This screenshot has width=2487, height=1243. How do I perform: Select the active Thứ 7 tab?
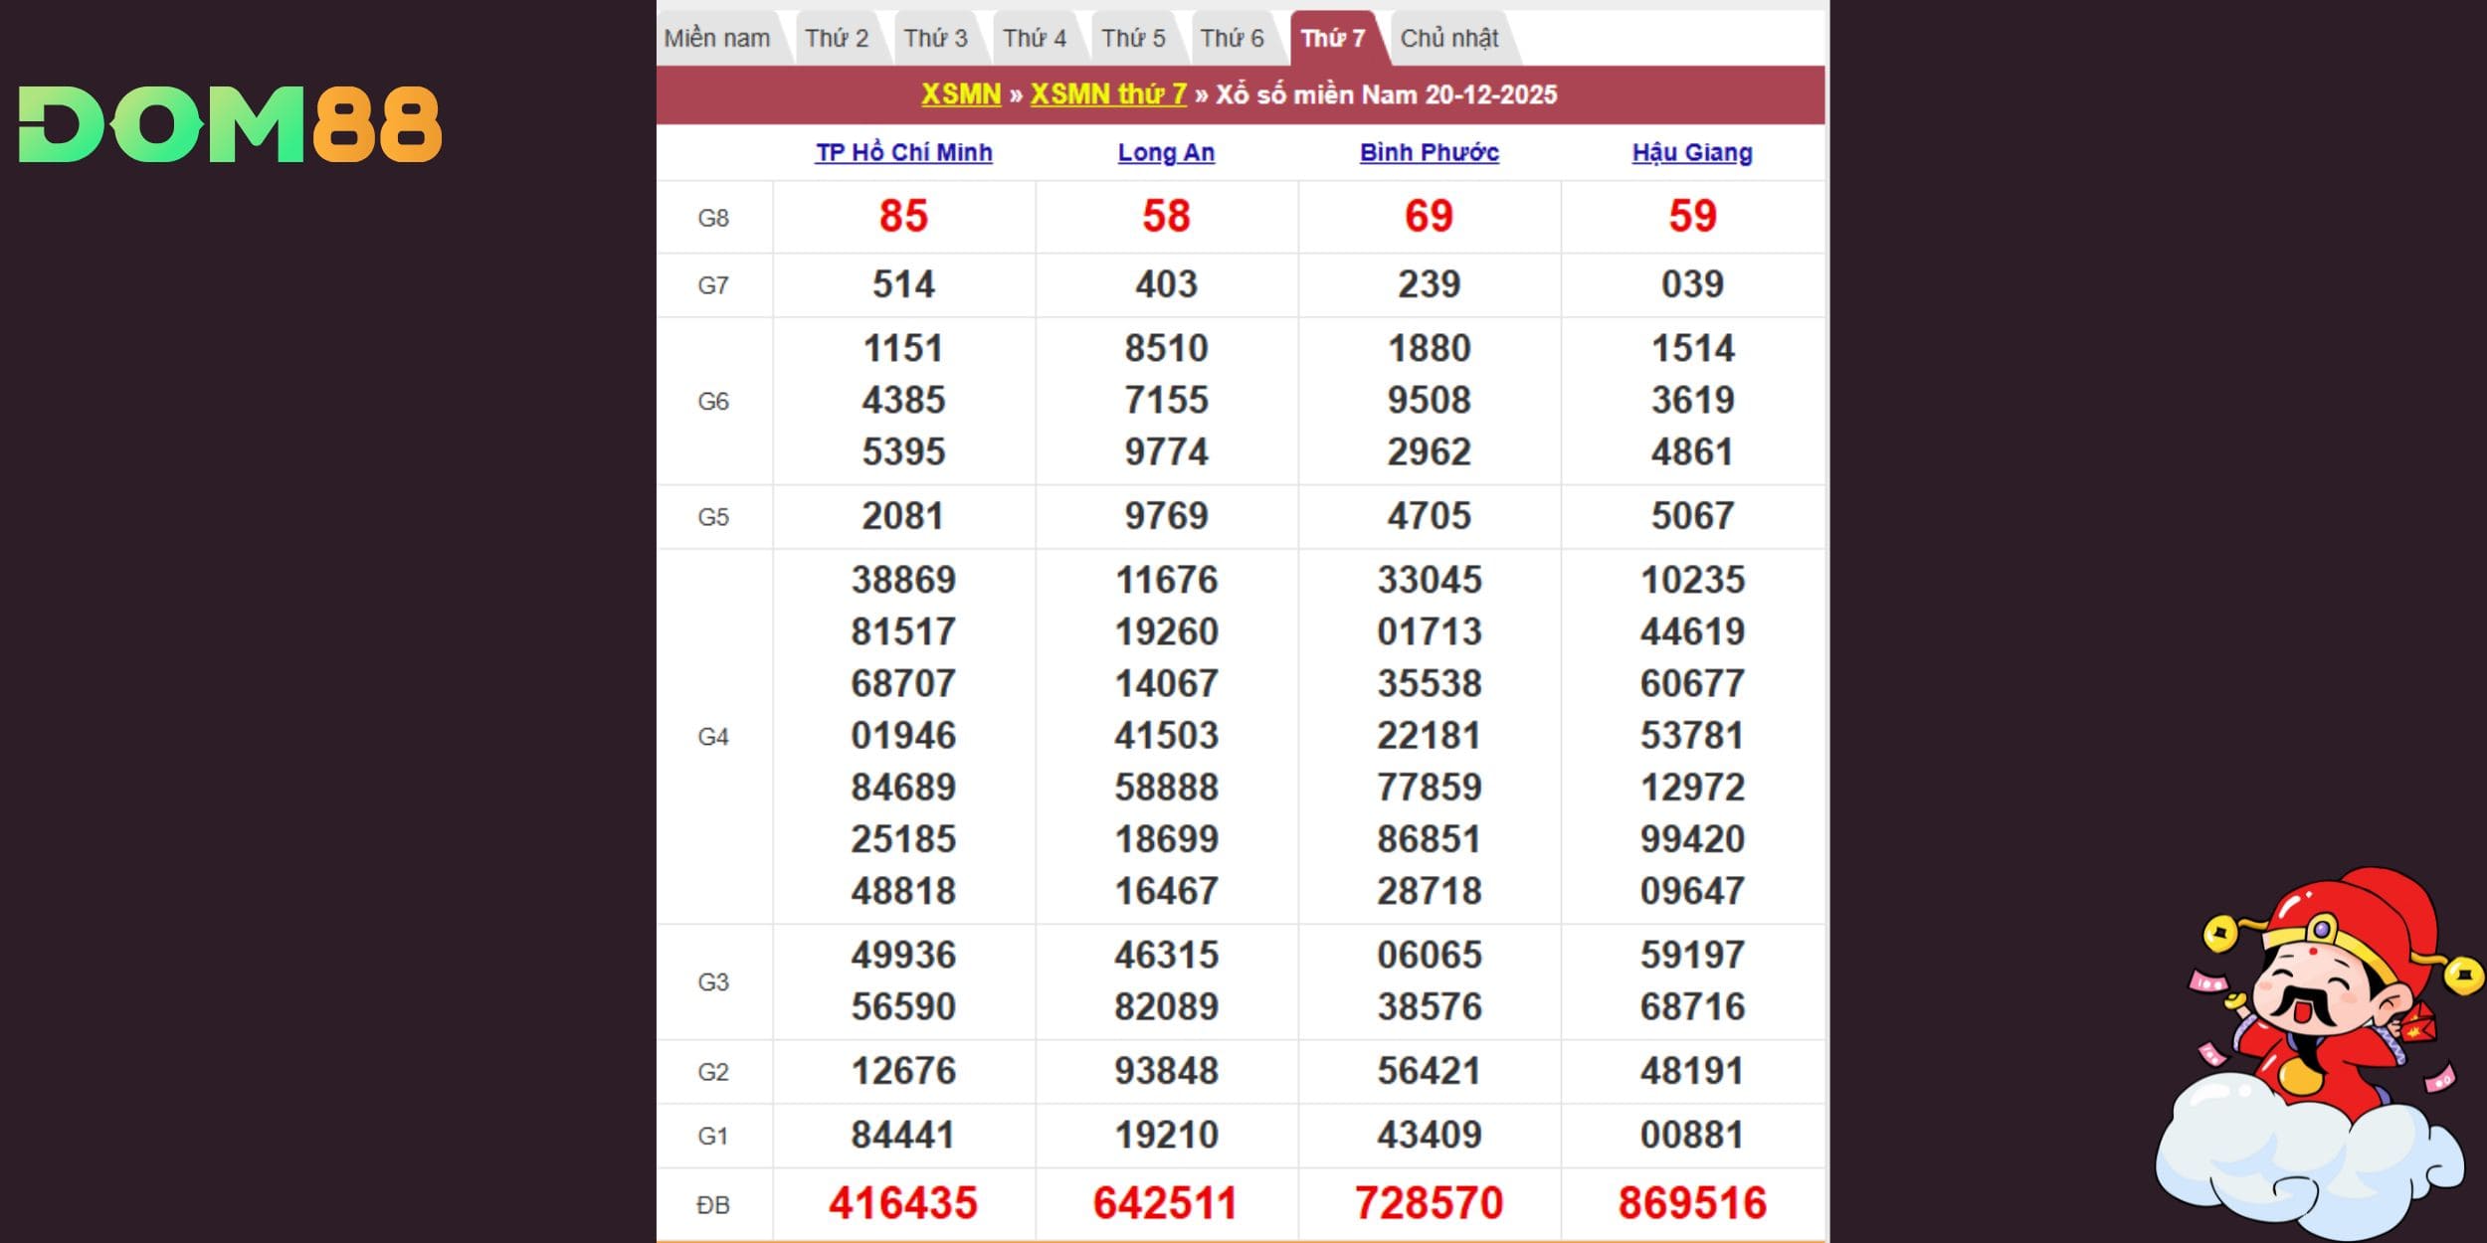pos(1332,39)
